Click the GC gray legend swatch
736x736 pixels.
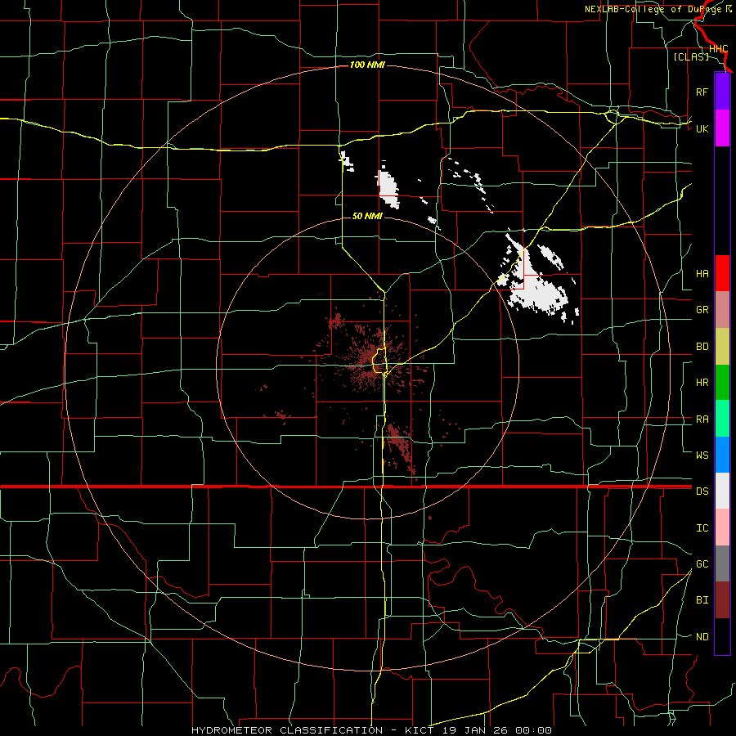pos(722,563)
